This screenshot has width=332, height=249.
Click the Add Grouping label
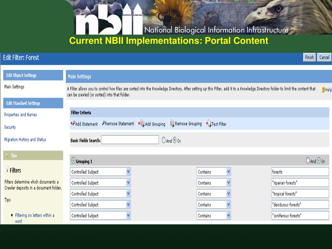click(155, 124)
